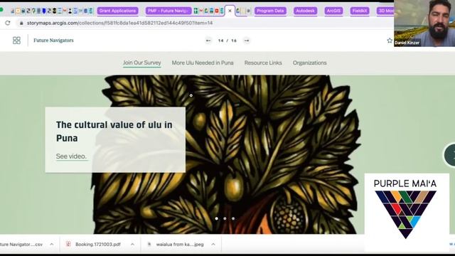Image resolution: width=455 pixels, height=256 pixels.
Task: Expand options for Booking.1721003.pdf download
Action: pyautogui.click(x=132, y=245)
